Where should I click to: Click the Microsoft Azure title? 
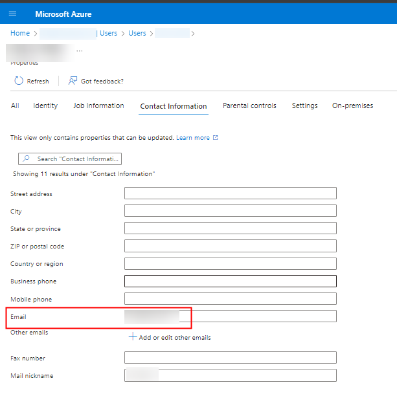pyautogui.click(x=63, y=14)
